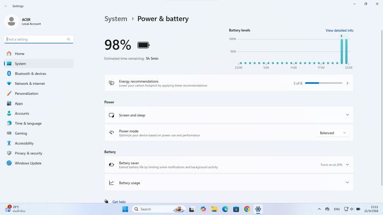Open the clock and date 23:11
The width and height of the screenshot is (383, 215).
click(371, 209)
